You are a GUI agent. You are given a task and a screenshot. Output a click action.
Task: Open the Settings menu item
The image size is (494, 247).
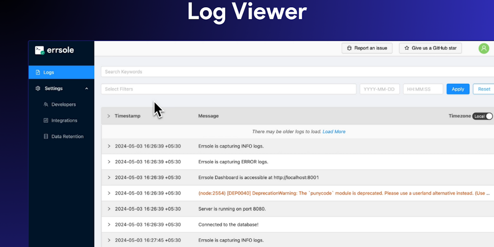(x=61, y=89)
